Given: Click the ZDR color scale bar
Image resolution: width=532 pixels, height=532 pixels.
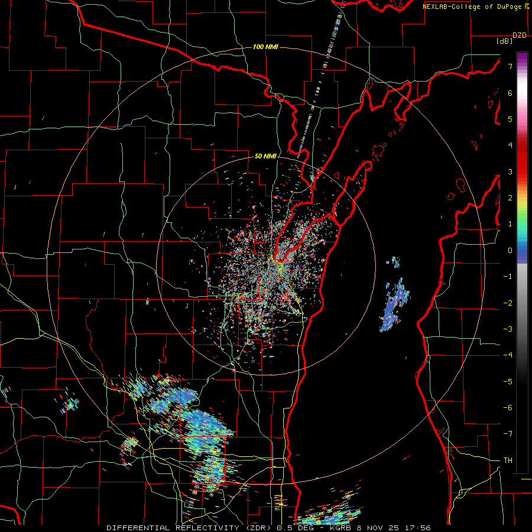Looking at the screenshot, I should (522, 262).
